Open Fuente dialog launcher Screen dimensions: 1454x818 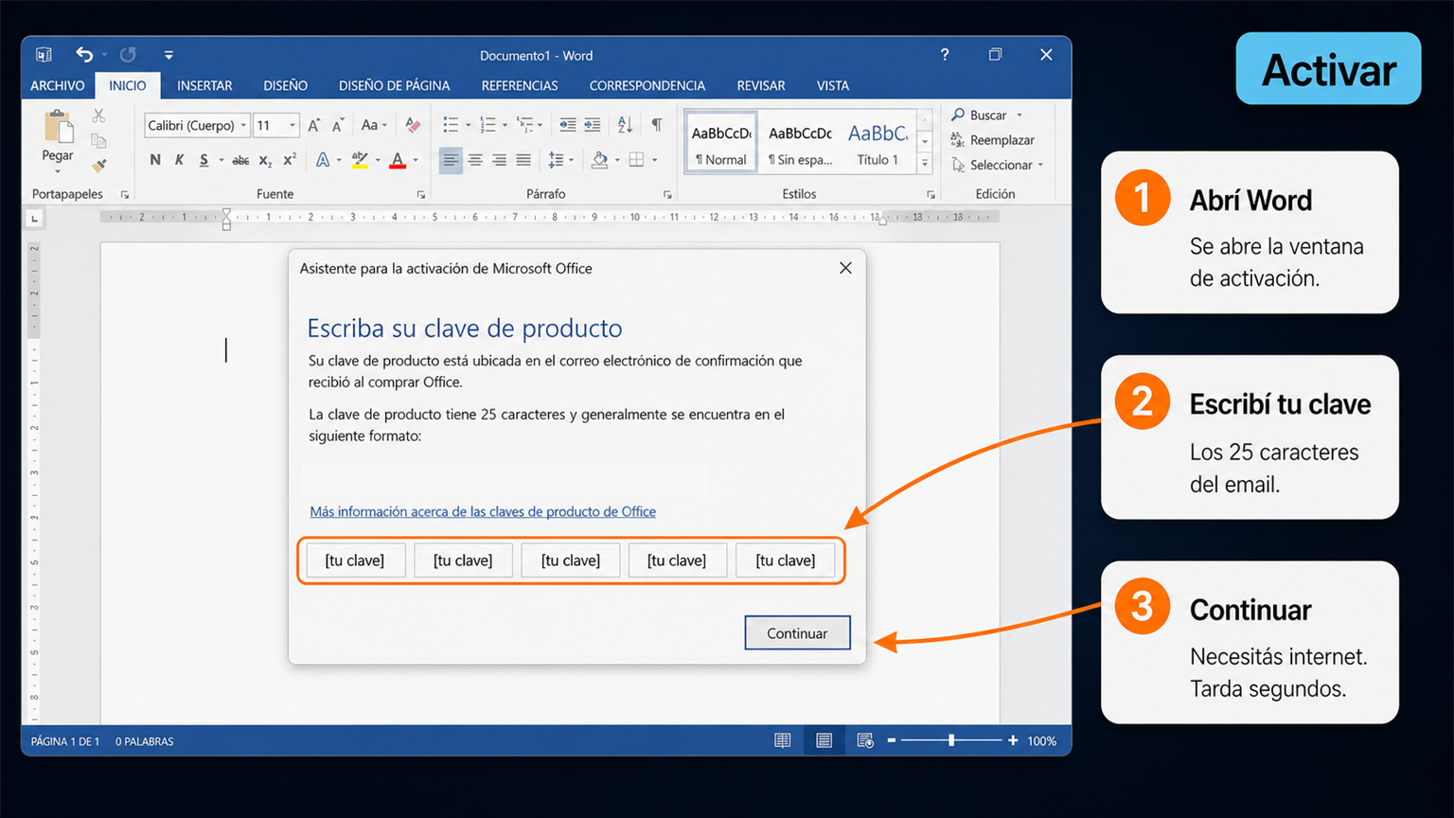(421, 195)
